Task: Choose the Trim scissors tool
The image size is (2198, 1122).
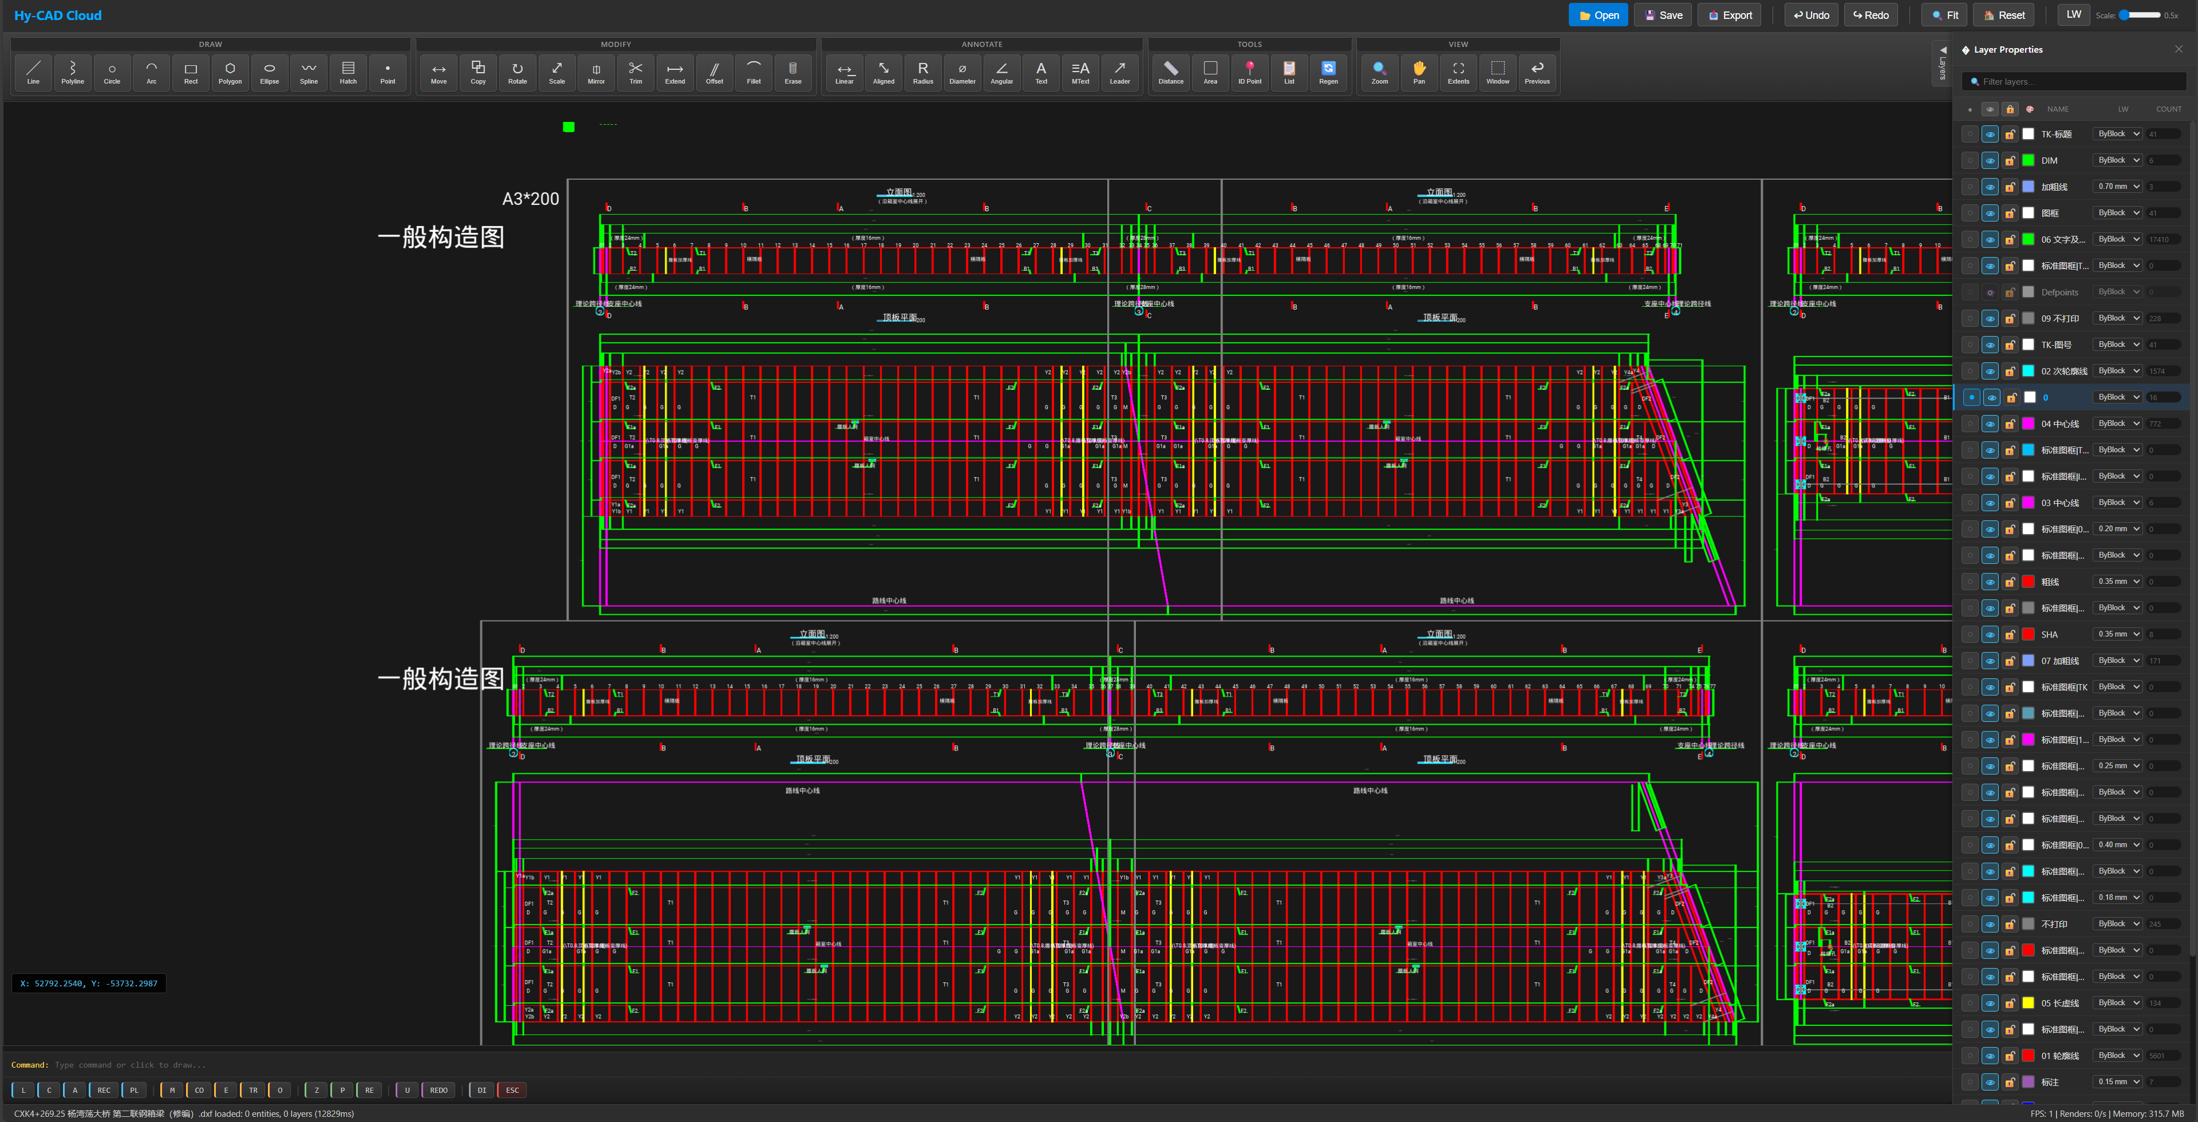Action: click(635, 72)
